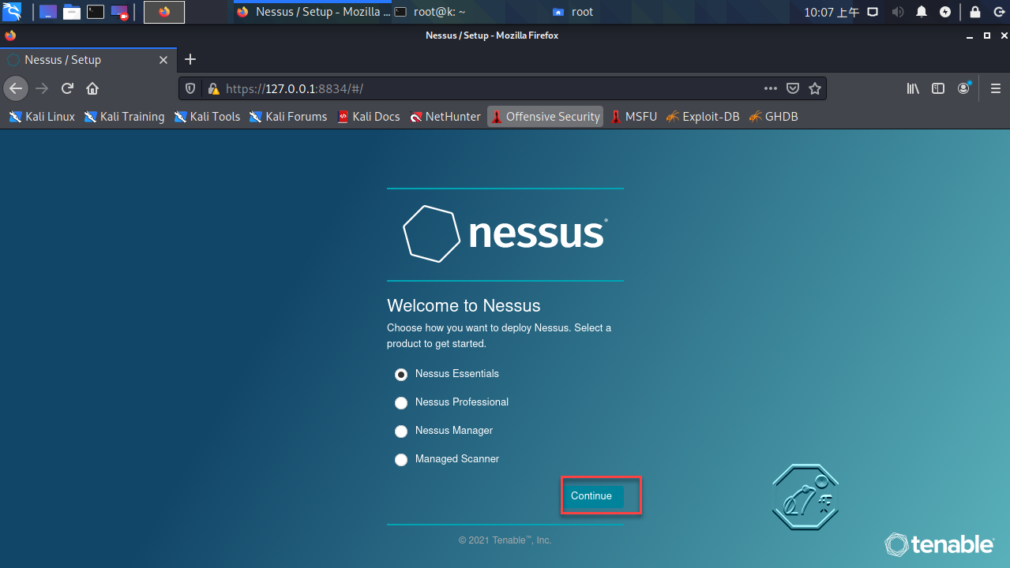Screen dimensions: 1010x568
Task: Open the Kali applications menu
Action: 12,12
